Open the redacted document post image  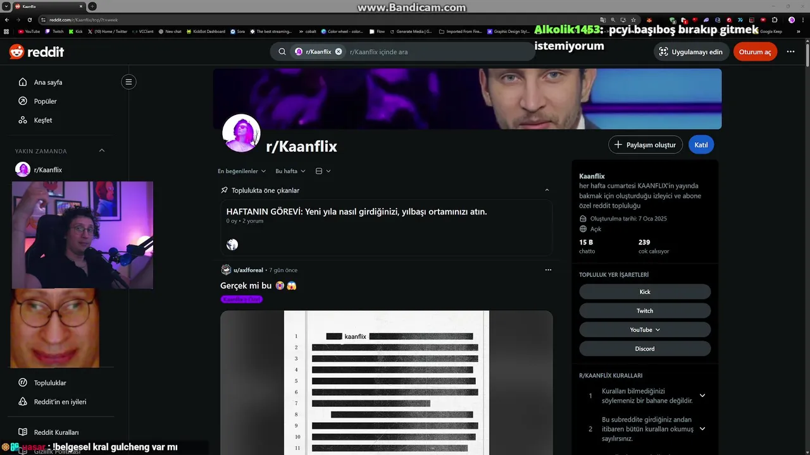coord(386,382)
